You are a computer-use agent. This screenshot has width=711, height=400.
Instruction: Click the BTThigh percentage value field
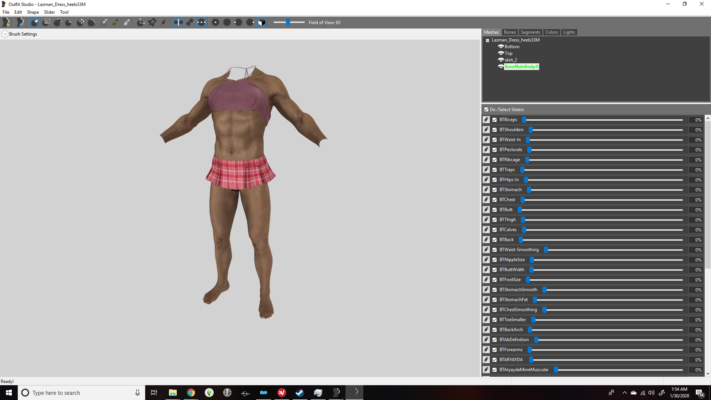(696, 220)
